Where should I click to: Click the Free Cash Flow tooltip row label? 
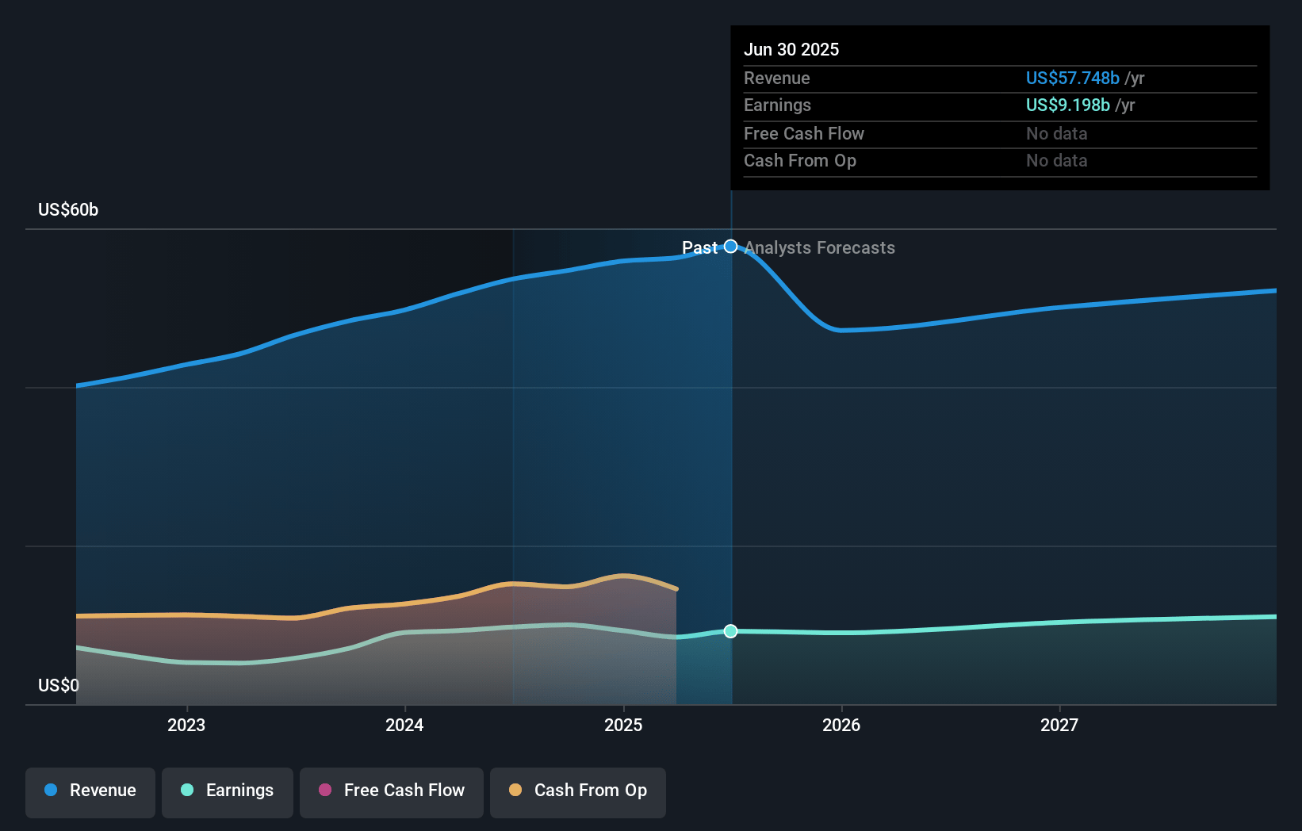pyautogui.click(x=804, y=133)
